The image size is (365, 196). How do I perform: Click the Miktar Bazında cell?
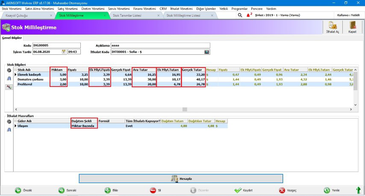pyautogui.click(x=84, y=126)
